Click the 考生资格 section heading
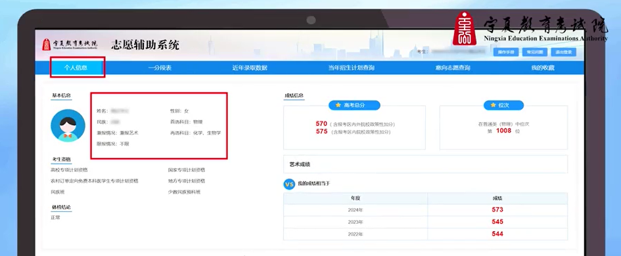Image resolution: width=621 pixels, height=256 pixels. click(x=61, y=160)
